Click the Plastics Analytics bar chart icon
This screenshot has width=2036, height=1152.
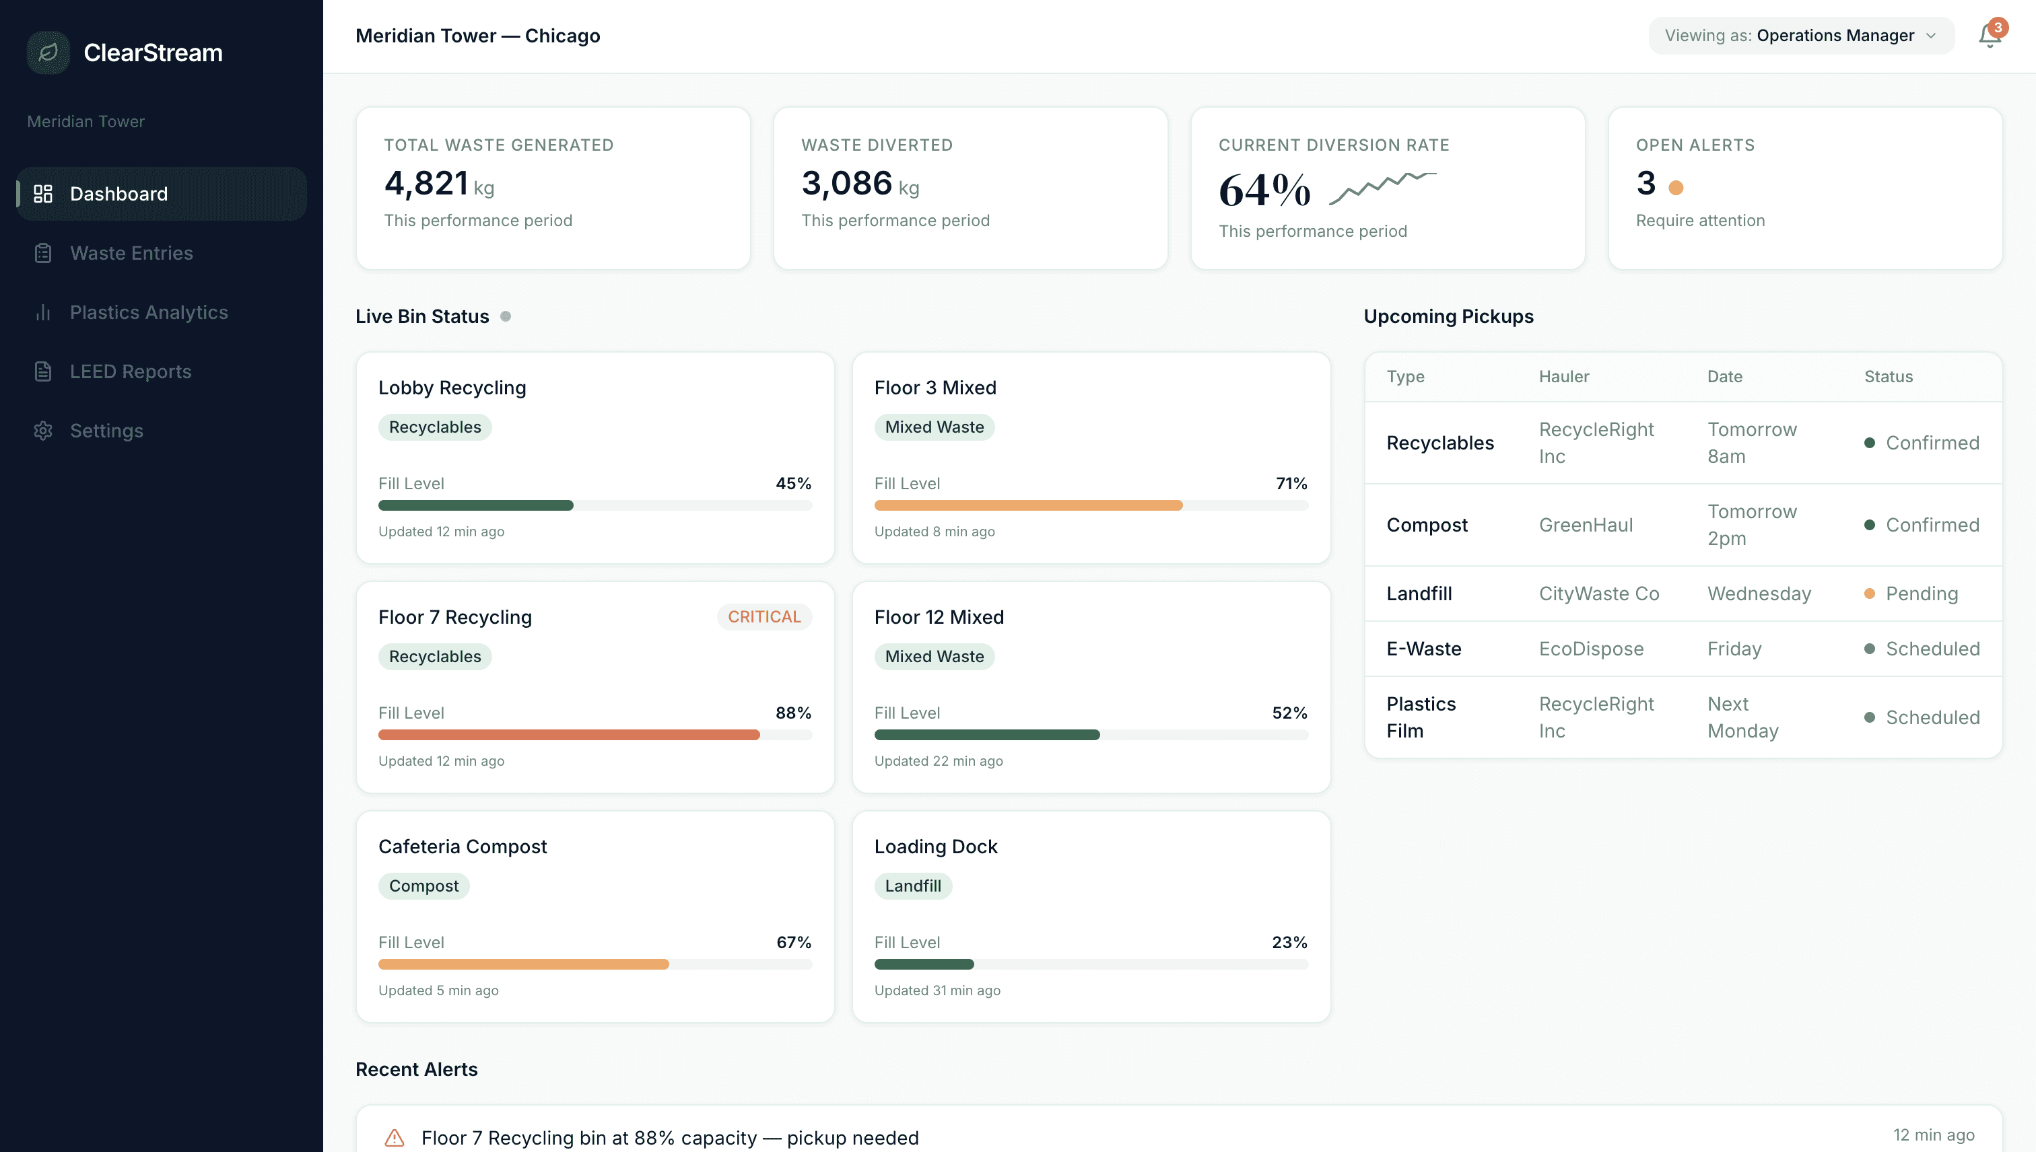click(x=42, y=312)
